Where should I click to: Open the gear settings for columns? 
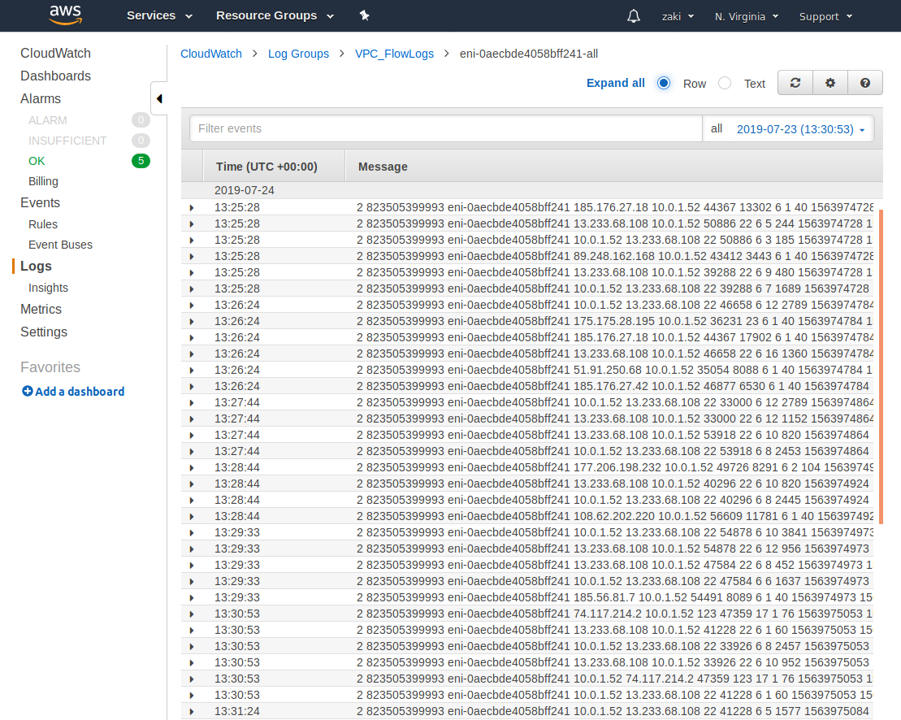coord(830,83)
